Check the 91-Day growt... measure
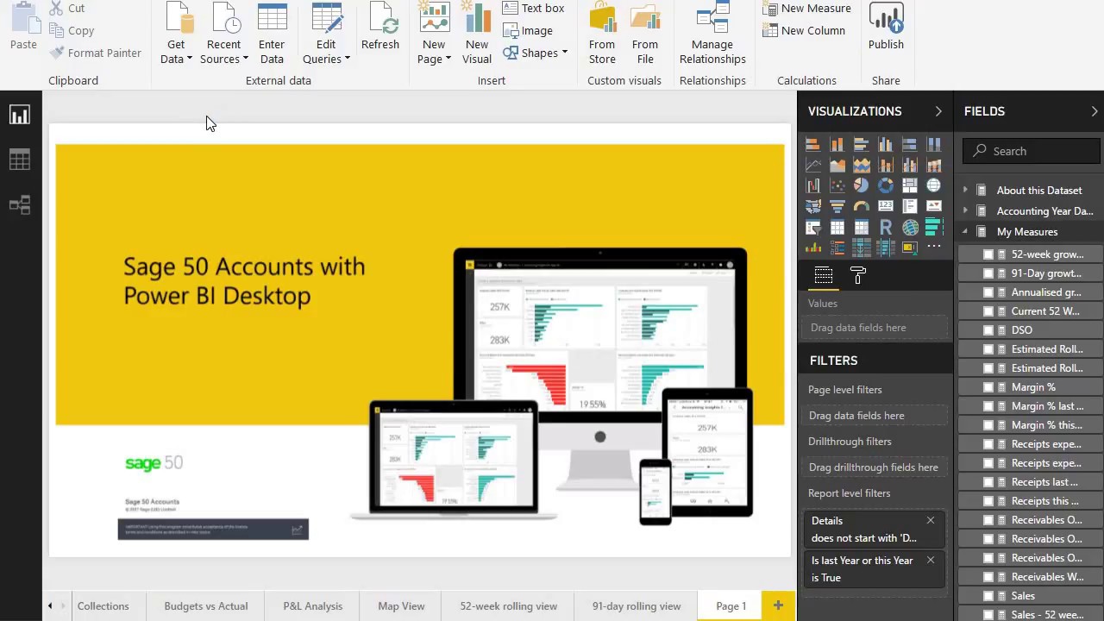1104x621 pixels. 988,273
